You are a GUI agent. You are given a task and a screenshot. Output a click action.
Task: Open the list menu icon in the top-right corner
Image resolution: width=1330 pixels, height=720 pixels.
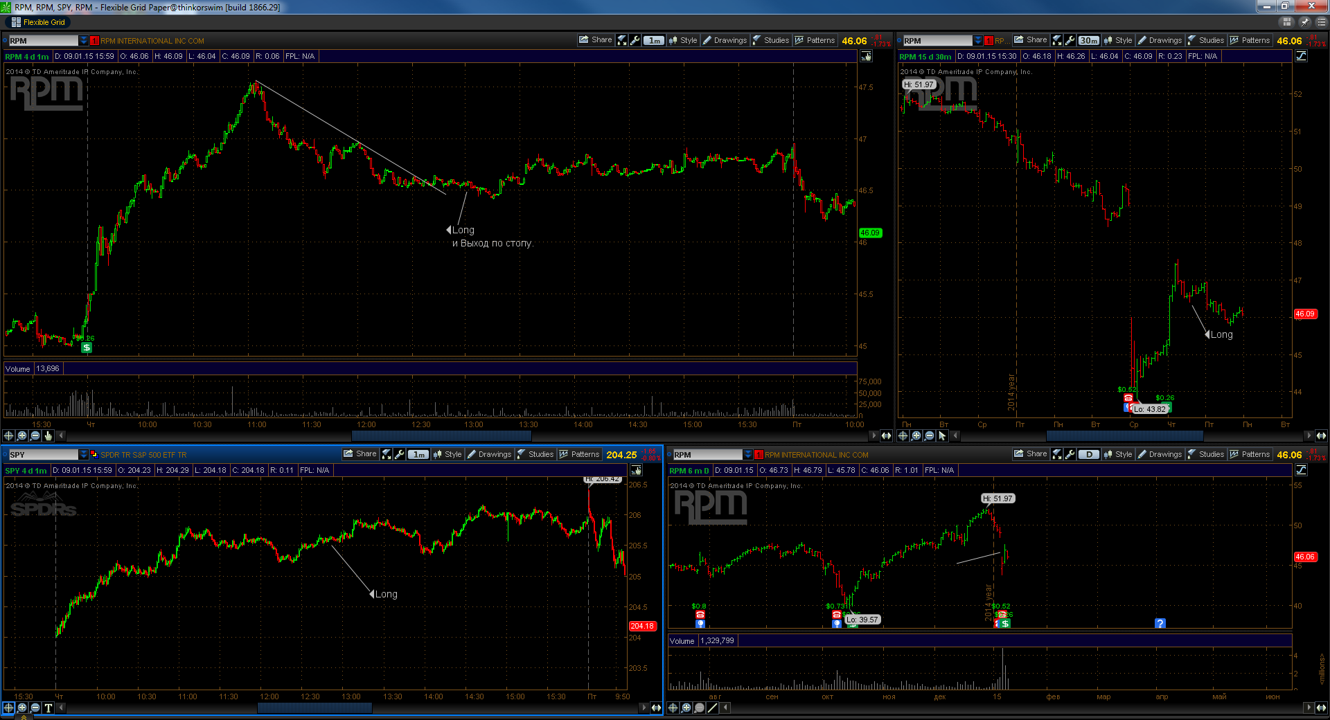pyautogui.click(x=1320, y=22)
